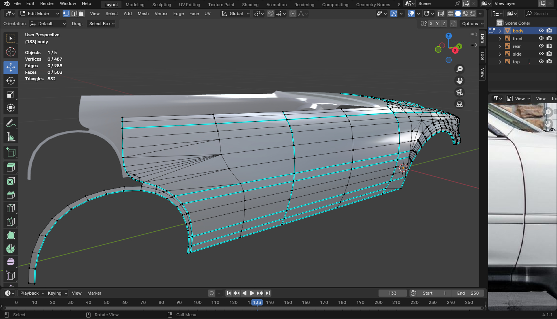Viewport: 557px width, 319px height.
Task: Click the timeline at frame 180
Action: pos(342,302)
